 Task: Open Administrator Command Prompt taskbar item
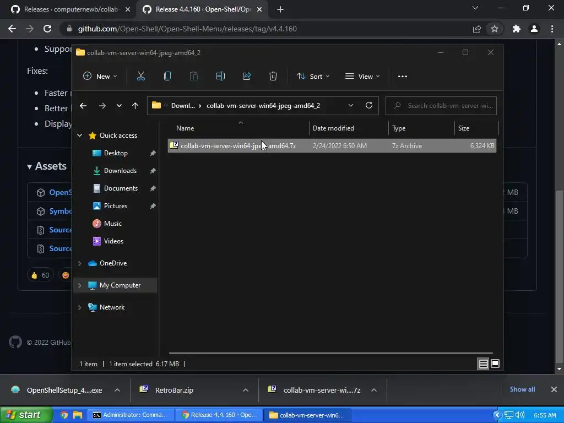coord(131,415)
